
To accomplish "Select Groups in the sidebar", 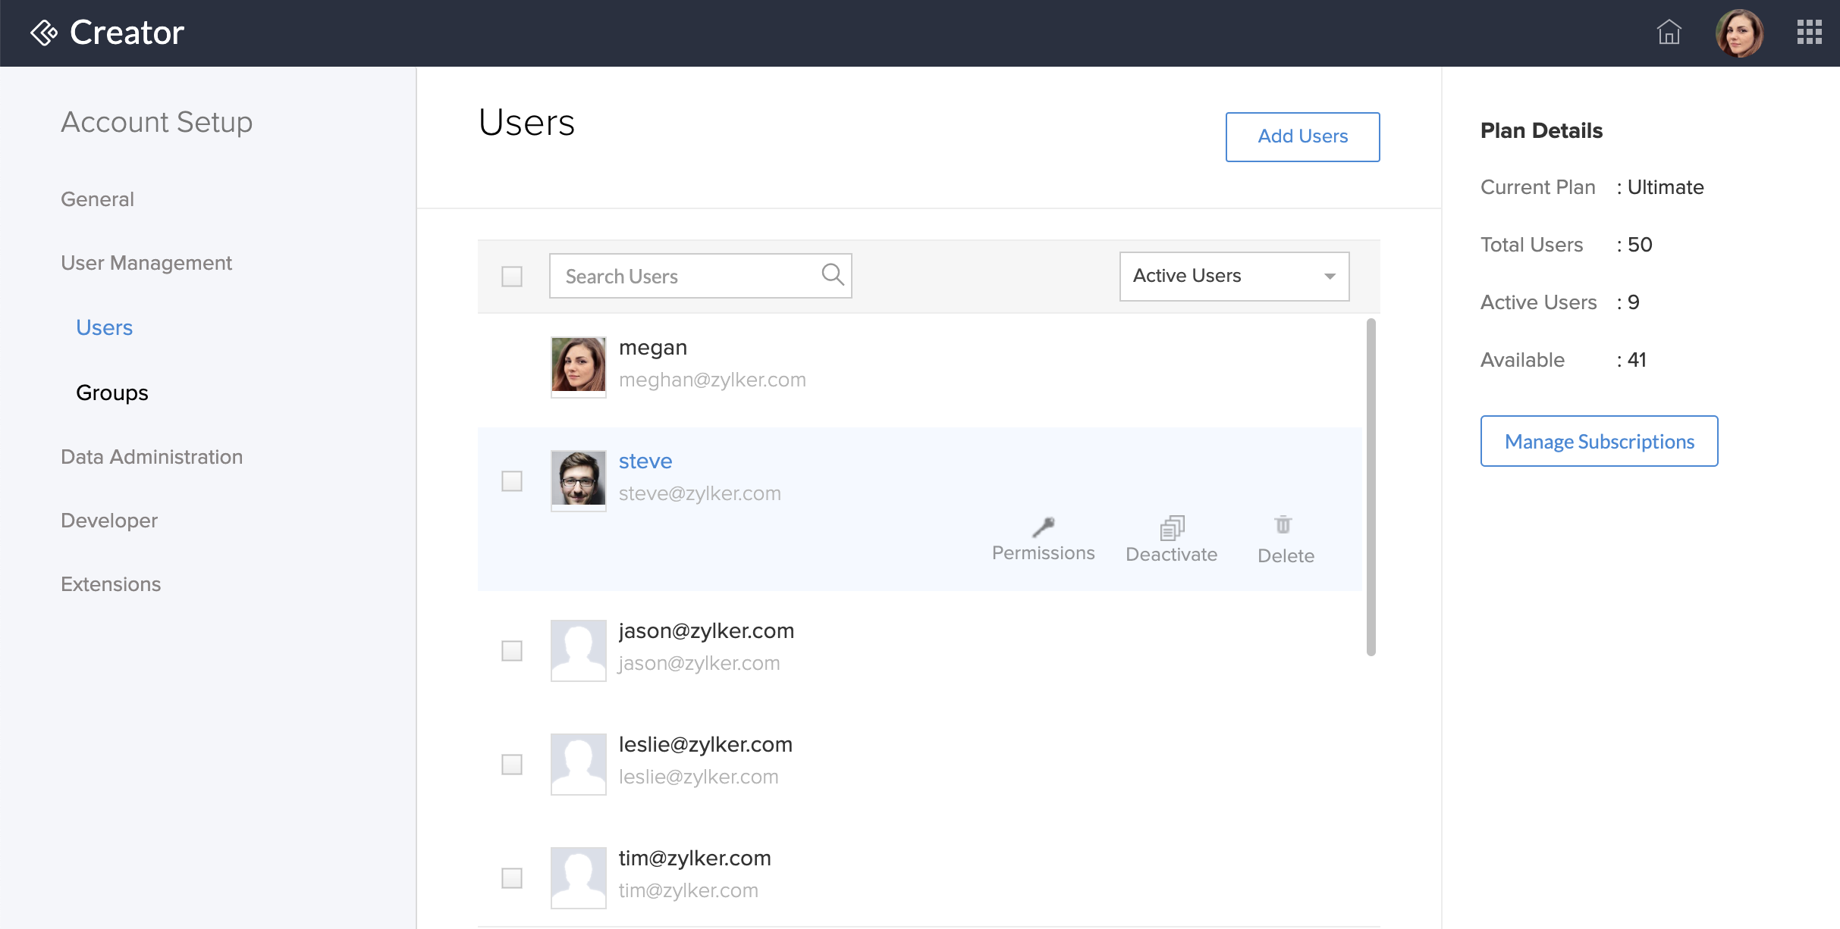I will 112,393.
